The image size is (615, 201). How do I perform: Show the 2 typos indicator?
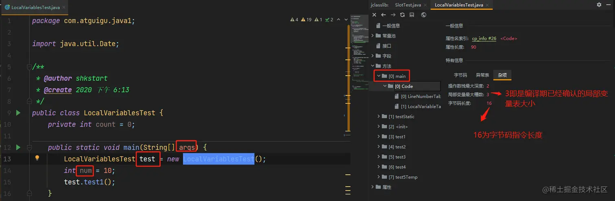coord(329,19)
